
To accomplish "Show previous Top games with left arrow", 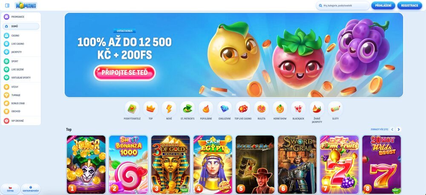I will coord(392,130).
